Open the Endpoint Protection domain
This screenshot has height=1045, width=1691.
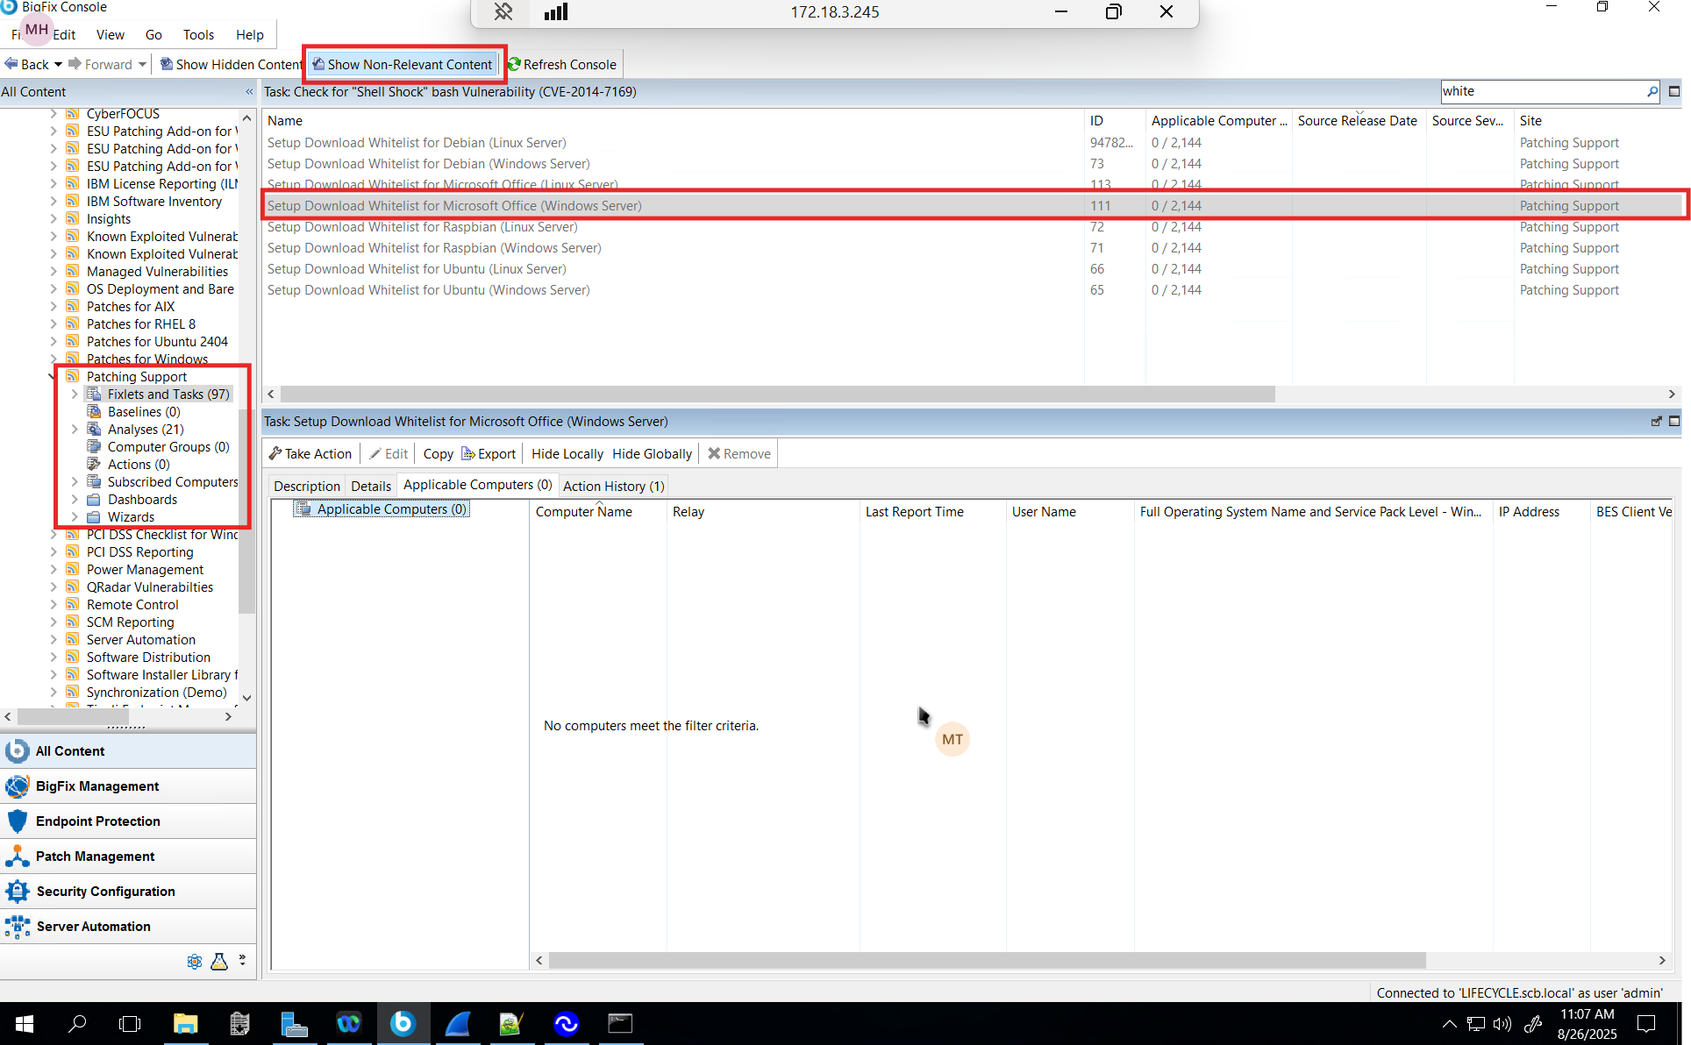pos(97,821)
